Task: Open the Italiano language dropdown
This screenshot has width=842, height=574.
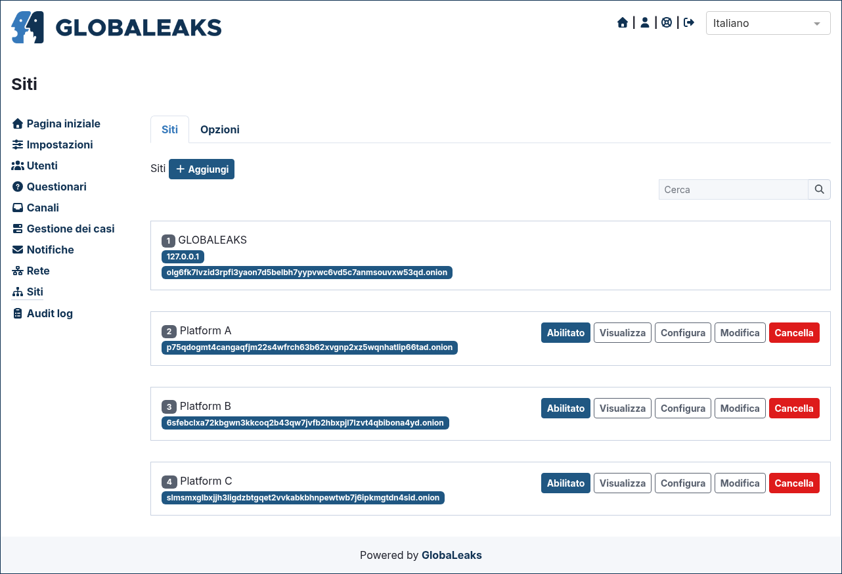Action: (768, 23)
